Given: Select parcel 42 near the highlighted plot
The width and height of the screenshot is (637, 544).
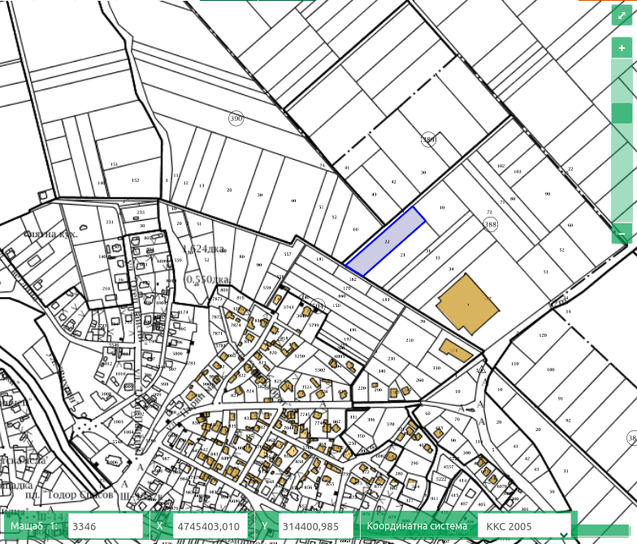Looking at the screenshot, I should (393, 182).
